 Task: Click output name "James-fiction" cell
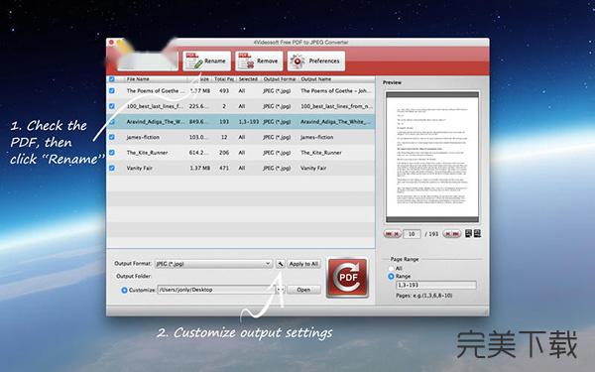click(317, 137)
